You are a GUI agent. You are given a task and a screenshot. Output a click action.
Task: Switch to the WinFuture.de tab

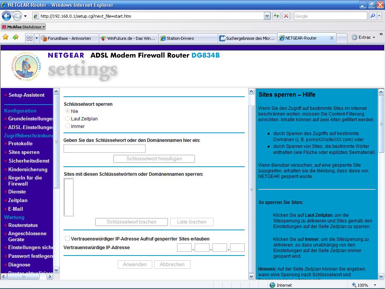click(x=129, y=38)
